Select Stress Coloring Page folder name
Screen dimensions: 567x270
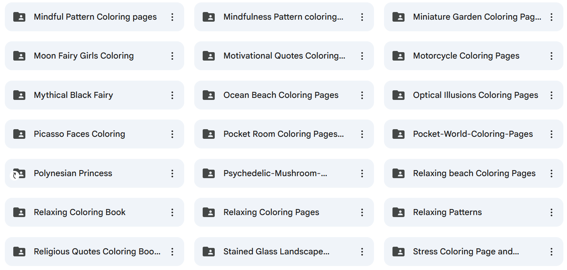pyautogui.click(x=466, y=252)
